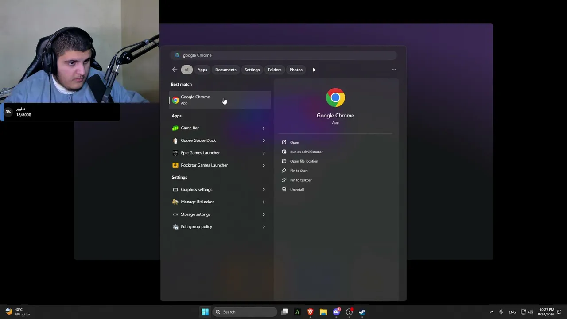Select the All filter tab
This screenshot has width=567, height=319.
(x=187, y=70)
